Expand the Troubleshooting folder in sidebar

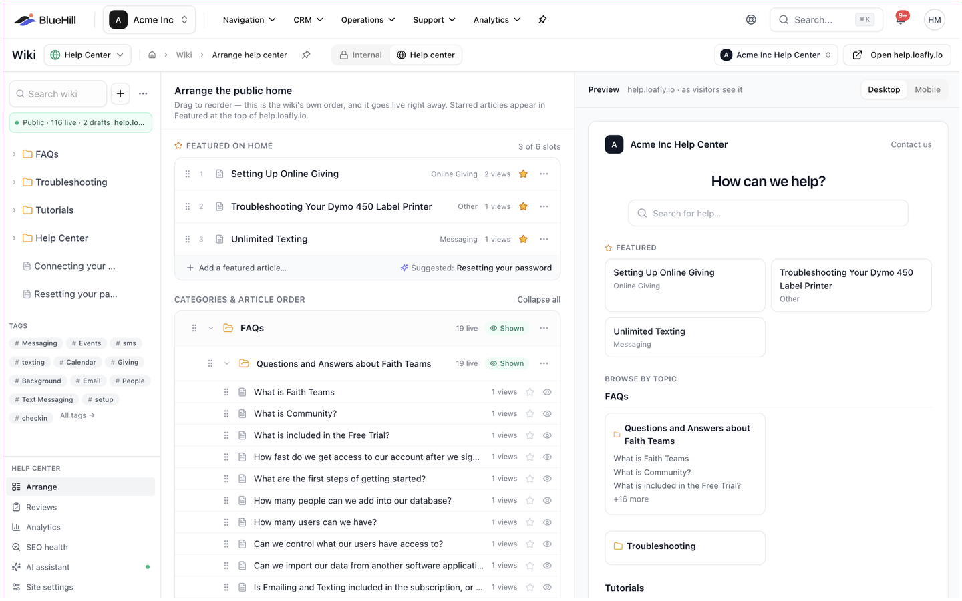14,182
